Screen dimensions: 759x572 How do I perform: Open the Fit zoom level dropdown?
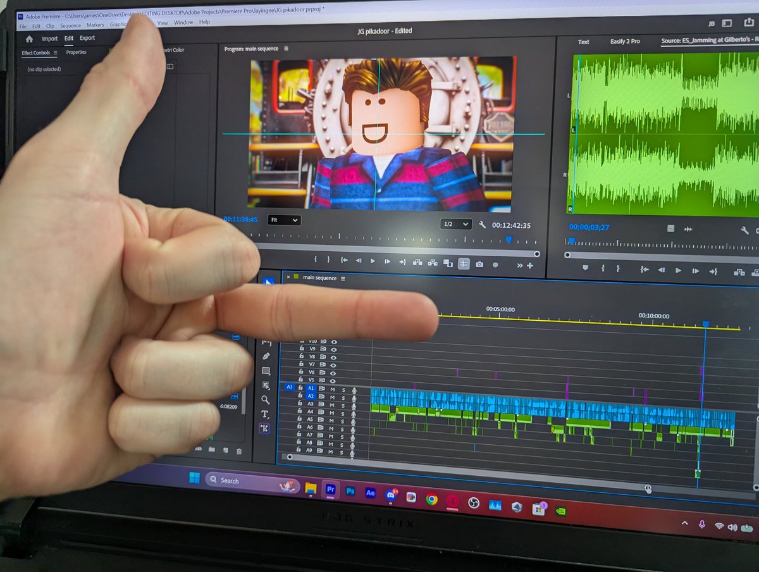tap(284, 220)
